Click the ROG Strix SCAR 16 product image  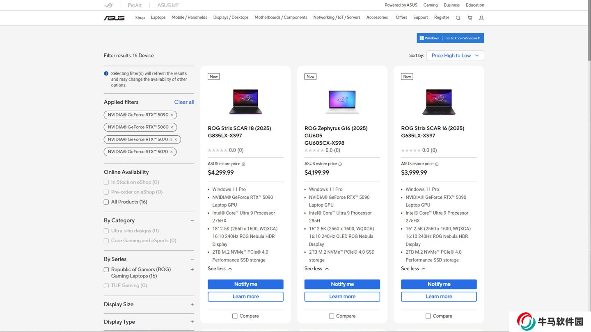click(x=439, y=102)
